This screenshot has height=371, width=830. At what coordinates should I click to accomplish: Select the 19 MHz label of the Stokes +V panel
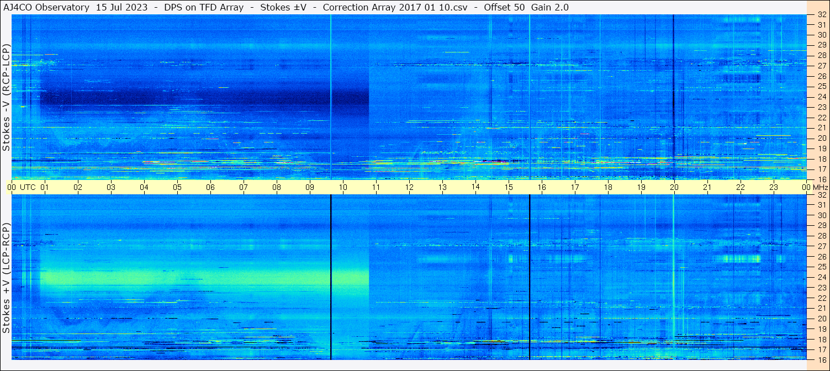pyautogui.click(x=821, y=328)
